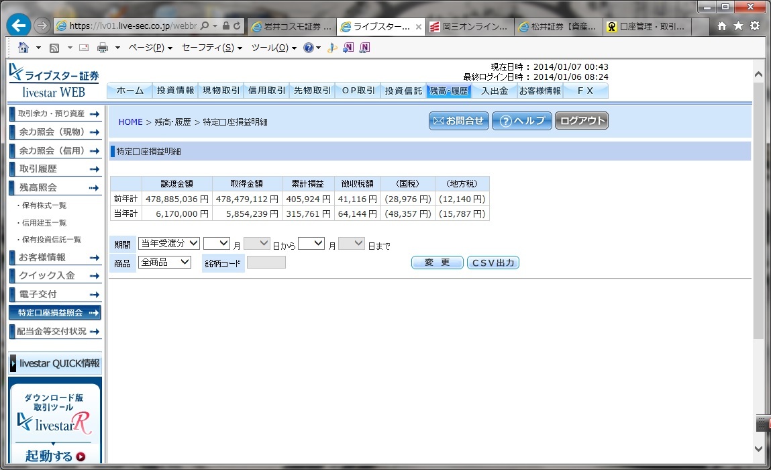Click the first OneNote toolbar icon
The width and height of the screenshot is (771, 470).
[348, 48]
